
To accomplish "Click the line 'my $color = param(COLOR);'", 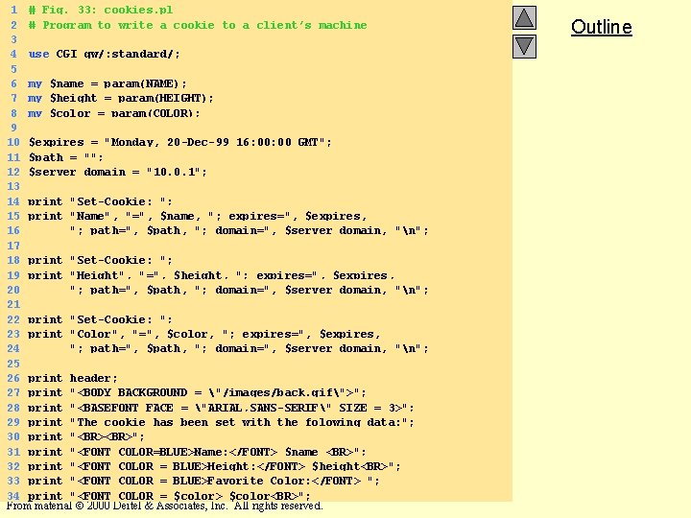I will click(113, 113).
